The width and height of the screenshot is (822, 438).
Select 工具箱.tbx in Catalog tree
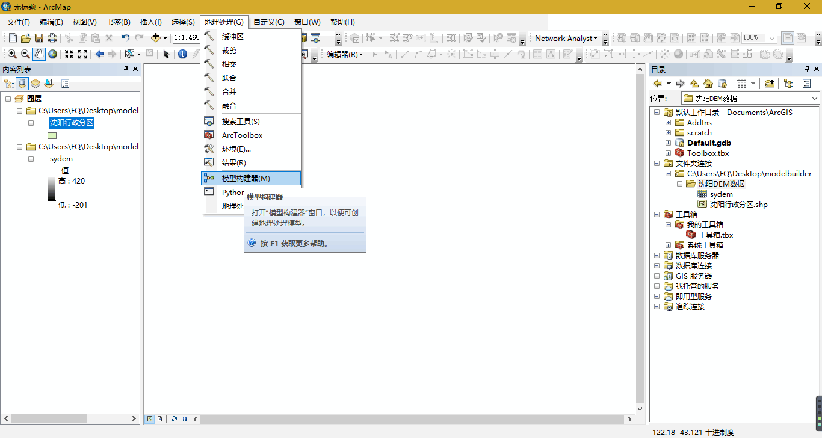point(715,235)
